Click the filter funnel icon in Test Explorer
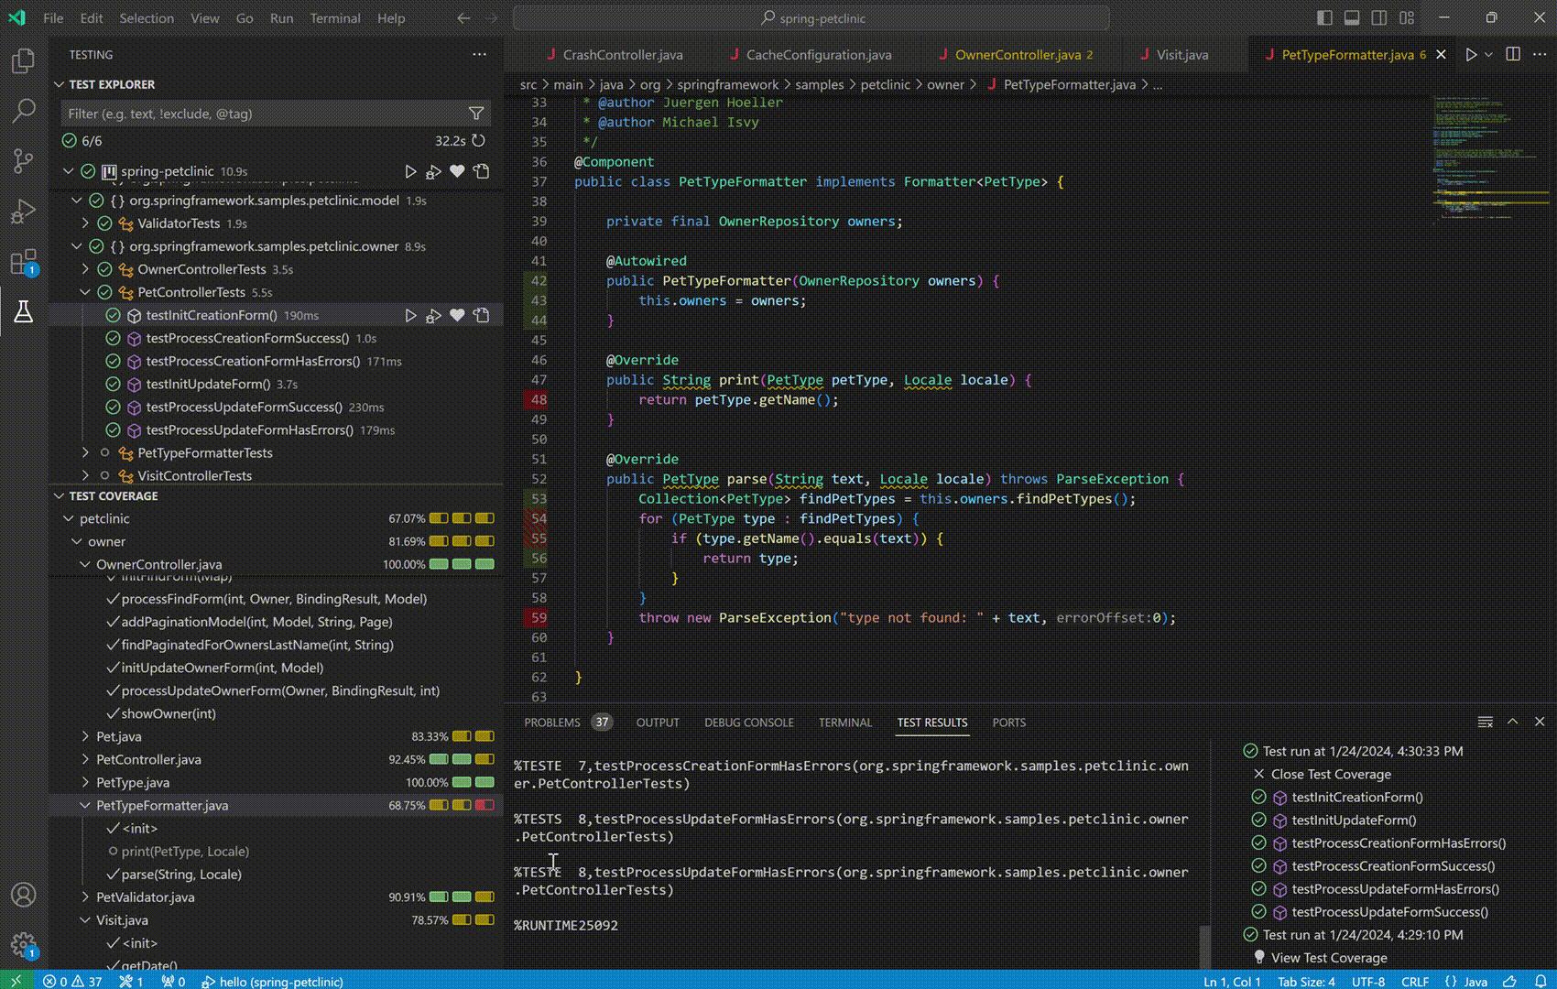 click(x=476, y=114)
